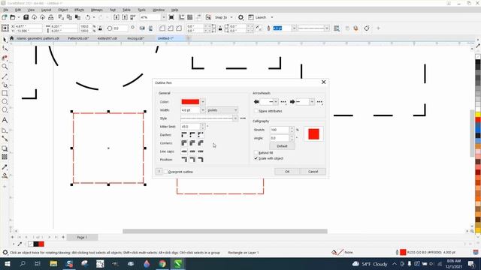
Task: Choose the middle Line caps option
Action: (x=192, y=151)
